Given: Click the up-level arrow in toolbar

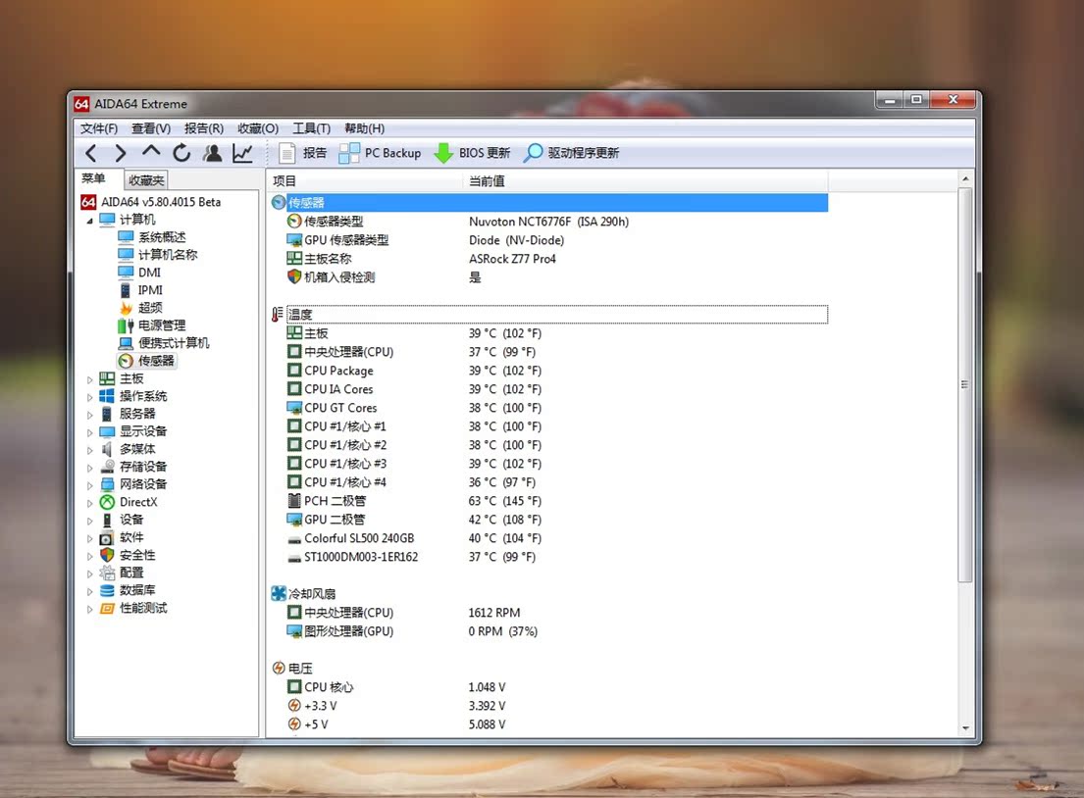Looking at the screenshot, I should pyautogui.click(x=151, y=151).
